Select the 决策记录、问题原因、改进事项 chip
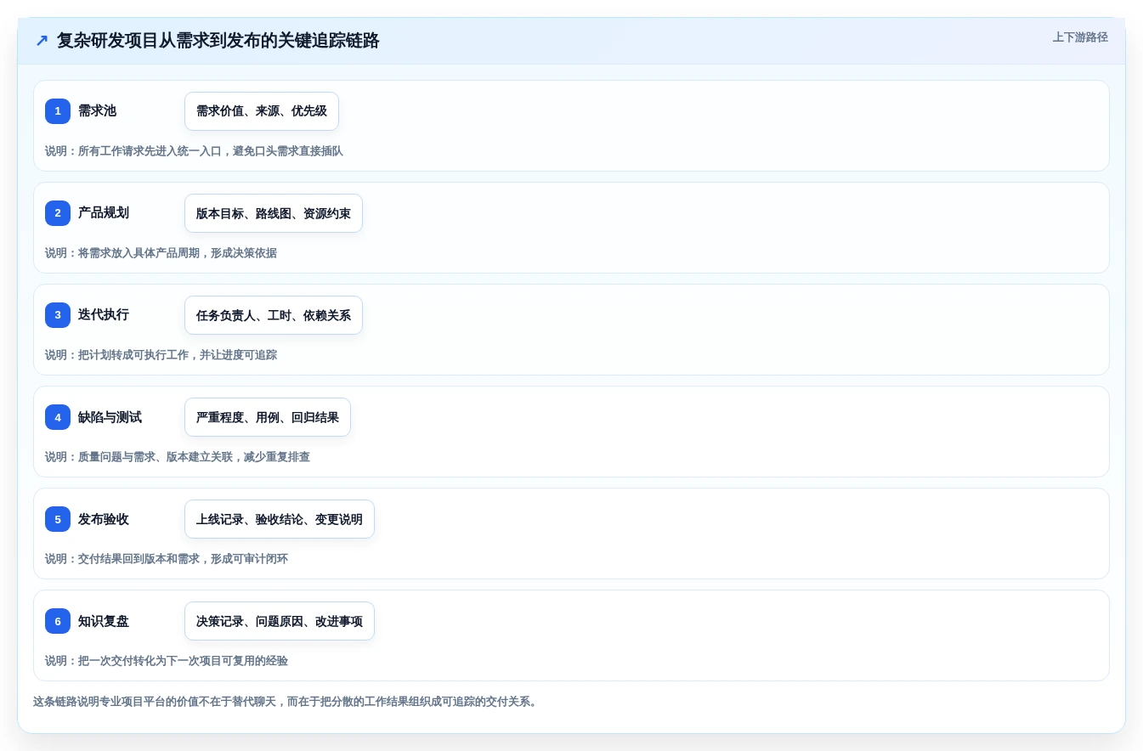 click(x=280, y=621)
